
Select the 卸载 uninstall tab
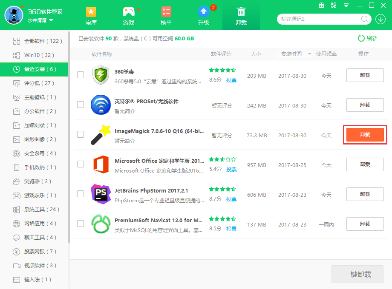tap(241, 15)
